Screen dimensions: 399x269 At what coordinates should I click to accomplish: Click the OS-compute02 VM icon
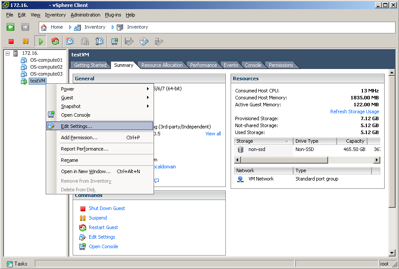click(23, 67)
